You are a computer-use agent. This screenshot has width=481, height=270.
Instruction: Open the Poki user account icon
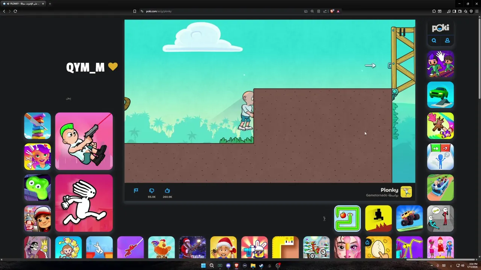click(x=447, y=40)
